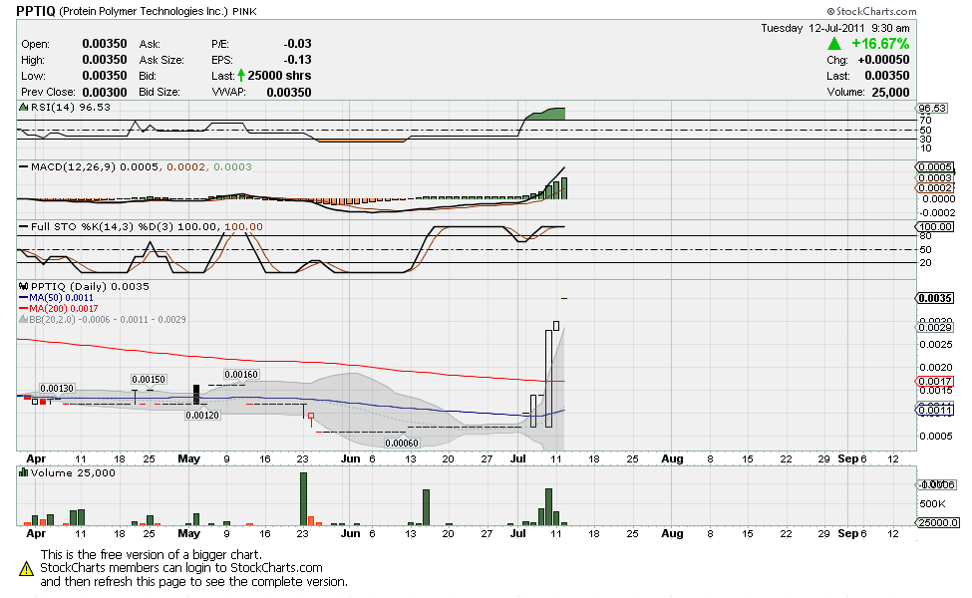This screenshot has width=972, height=598.
Task: Click the Prev Close value 0.00300
Action: tap(104, 92)
